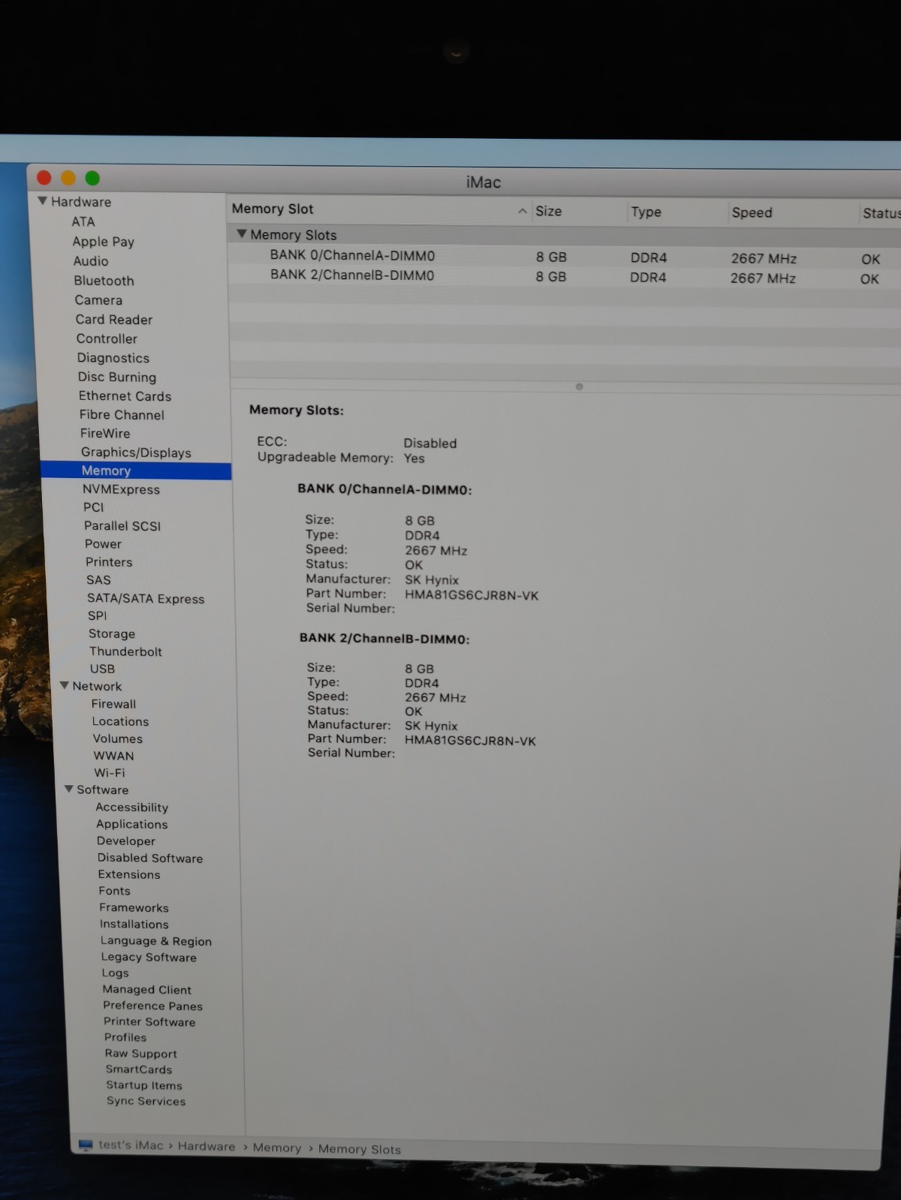This screenshot has width=901, height=1200.
Task: Select Developer in the sidebar
Action: (x=125, y=841)
